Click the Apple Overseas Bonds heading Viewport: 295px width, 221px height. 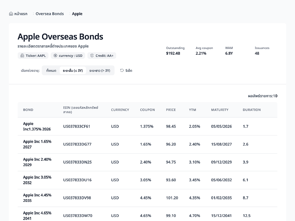(x=60, y=36)
